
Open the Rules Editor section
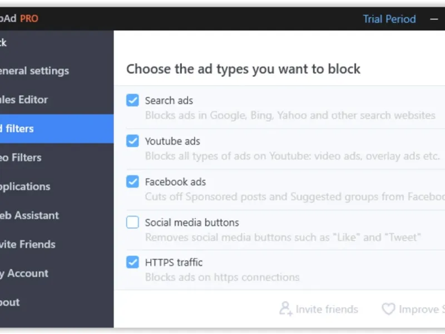(x=24, y=100)
